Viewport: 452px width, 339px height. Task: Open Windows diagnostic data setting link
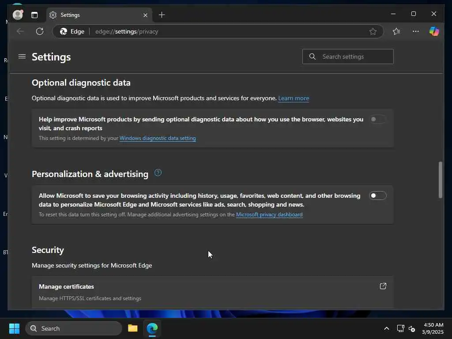(158, 138)
